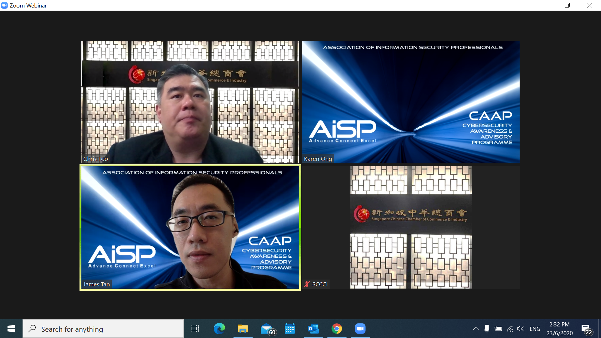The width and height of the screenshot is (601, 338).
Task: Click the Karen Ong name label
Action: click(318, 159)
